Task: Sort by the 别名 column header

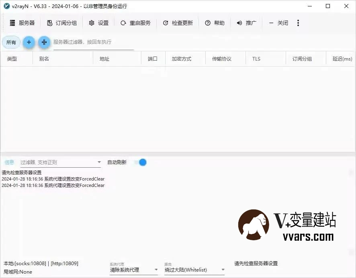Action: click(63, 59)
